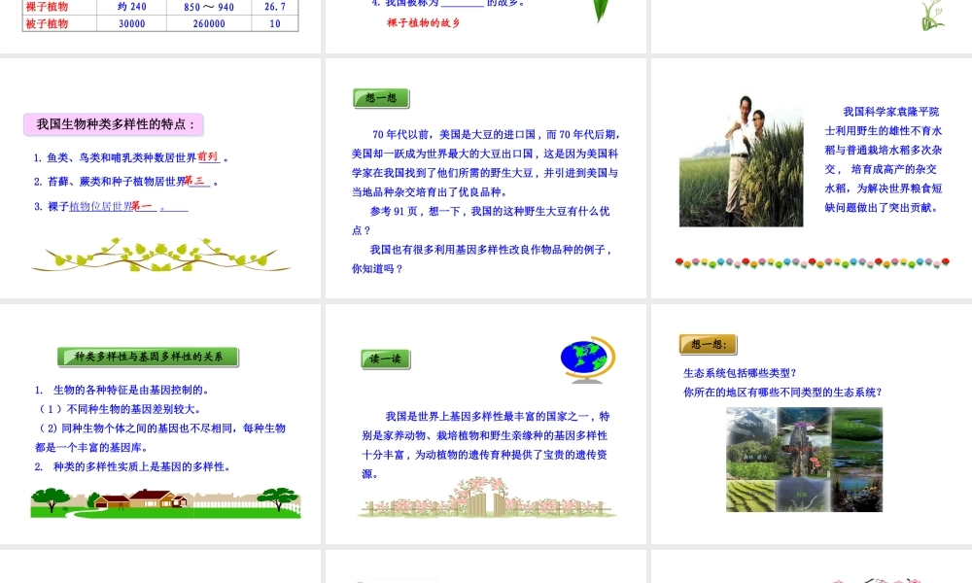Viewport: 972px width, 583px height.
Task: Open the 想一想 slide about 大豆 imports
Action: [x=486, y=179]
